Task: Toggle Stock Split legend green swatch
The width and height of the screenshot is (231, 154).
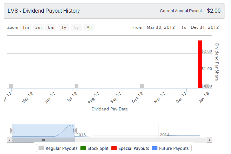Action: point(83,148)
